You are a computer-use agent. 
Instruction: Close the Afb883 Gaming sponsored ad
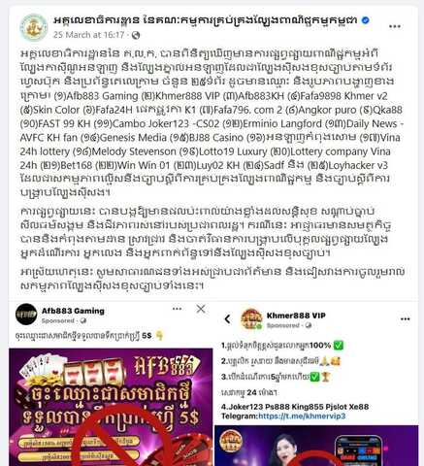(201, 309)
